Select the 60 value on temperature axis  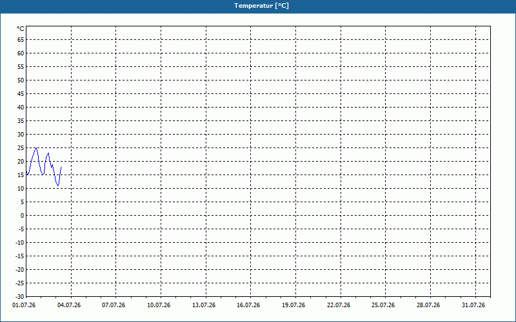click(x=21, y=53)
